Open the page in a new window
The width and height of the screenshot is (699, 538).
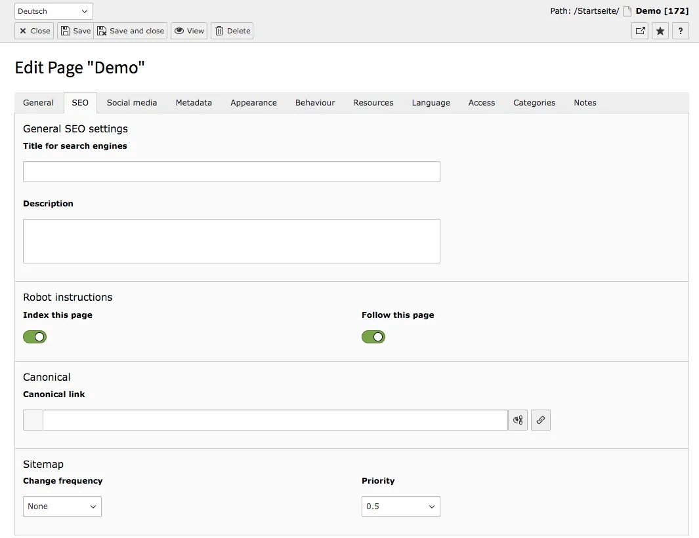coord(639,31)
